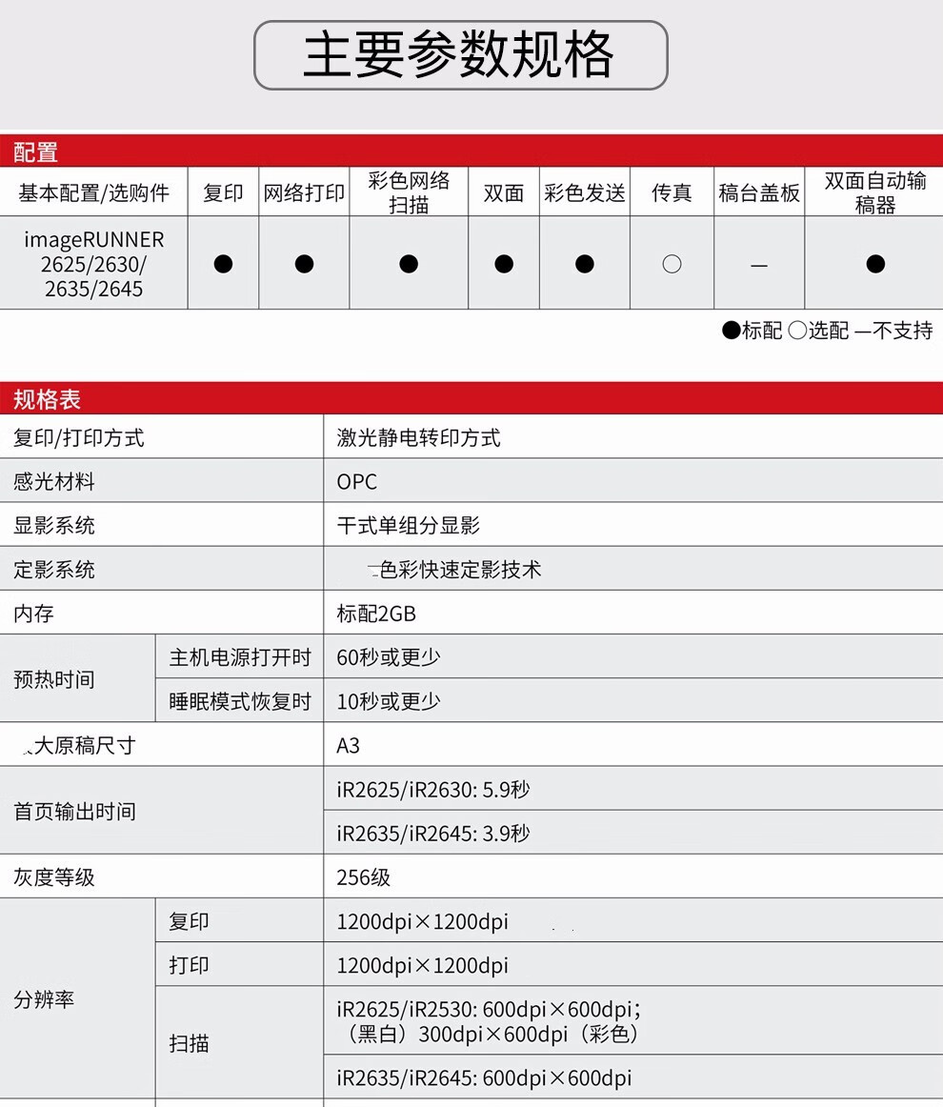Click the ○选配 legend entry
Screen dimensions: 943x1107
click(x=819, y=331)
